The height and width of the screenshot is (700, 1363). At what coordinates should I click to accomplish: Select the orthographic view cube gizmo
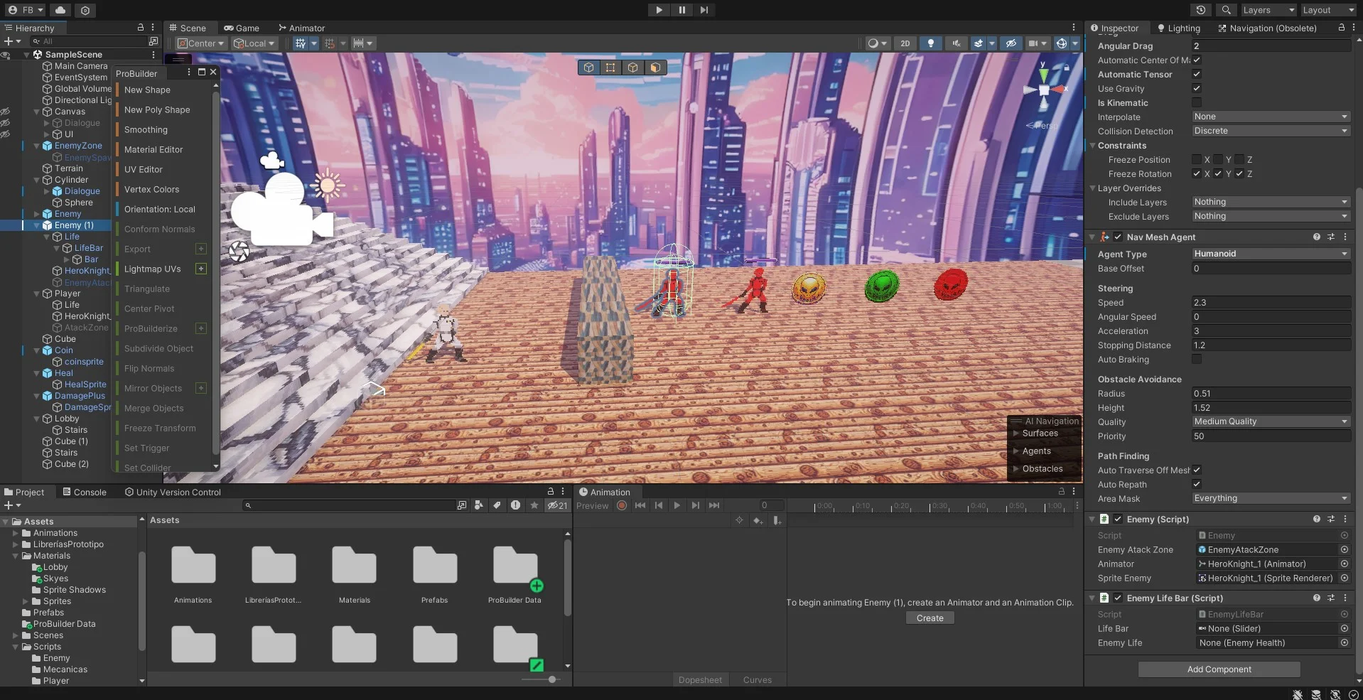click(x=1043, y=90)
